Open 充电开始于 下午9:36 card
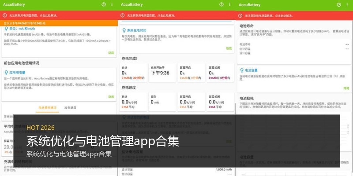 click(162, 73)
